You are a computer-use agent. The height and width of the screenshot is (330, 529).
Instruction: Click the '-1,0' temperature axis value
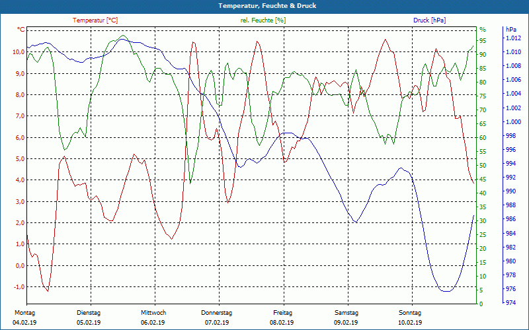(x=19, y=286)
